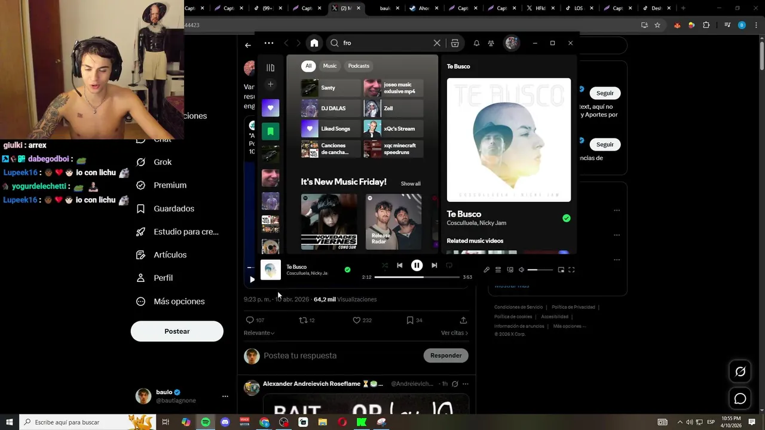Screen dimensions: 765x430
Task: Open Your Episodes green bookmark in sidebar
Action: (270, 131)
